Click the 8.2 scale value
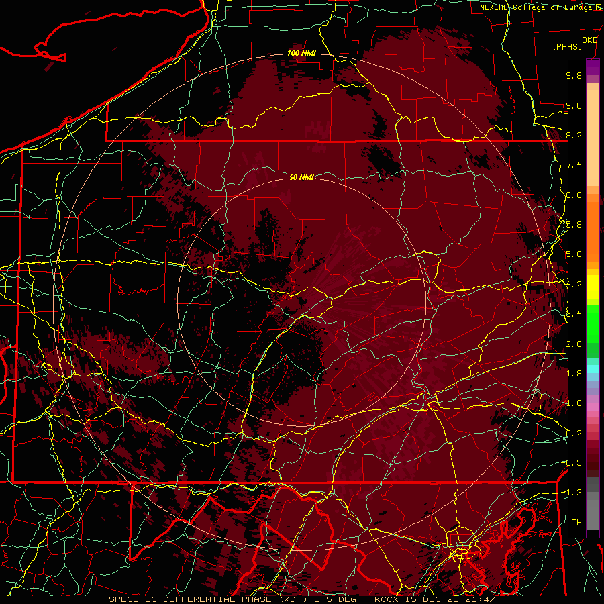This screenshot has height=604, width=604. 574,135
